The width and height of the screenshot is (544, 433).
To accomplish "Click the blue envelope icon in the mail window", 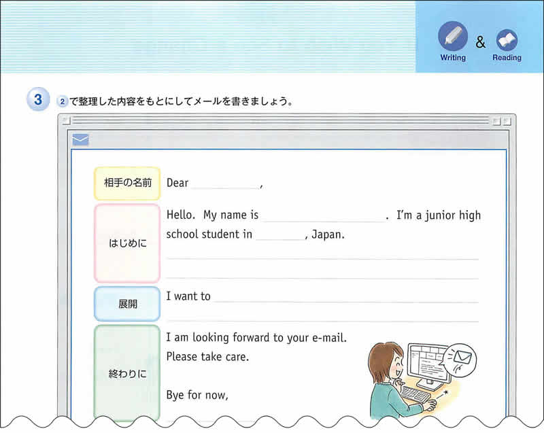I will click(81, 141).
